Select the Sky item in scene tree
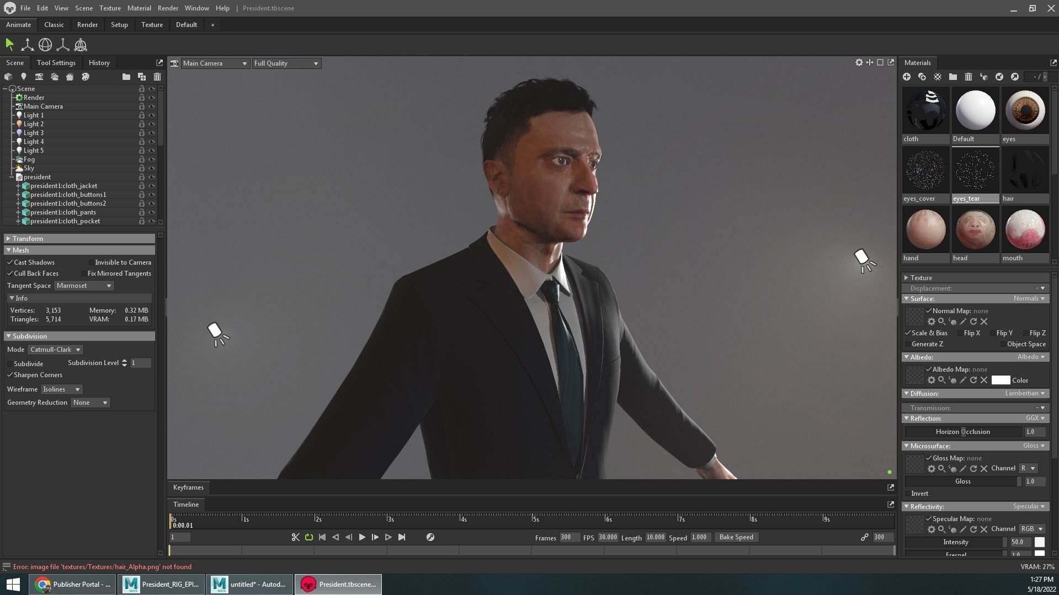Viewport: 1059px width, 595px height. [29, 168]
